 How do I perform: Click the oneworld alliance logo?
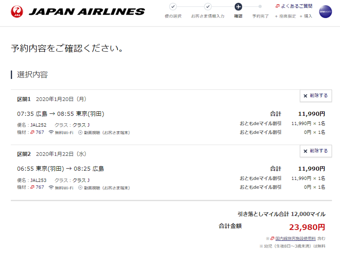click(325, 12)
